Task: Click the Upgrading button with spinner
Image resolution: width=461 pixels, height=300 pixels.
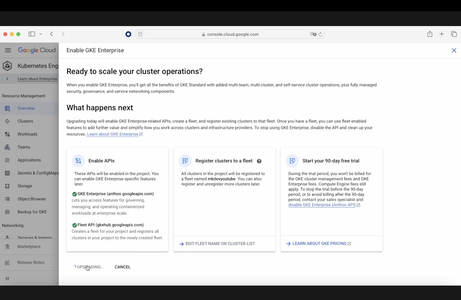Action: click(89, 267)
